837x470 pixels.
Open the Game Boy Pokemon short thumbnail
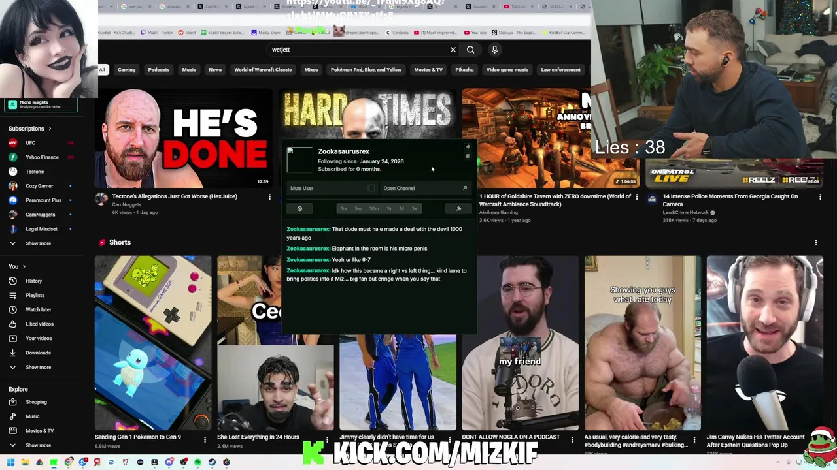click(153, 343)
